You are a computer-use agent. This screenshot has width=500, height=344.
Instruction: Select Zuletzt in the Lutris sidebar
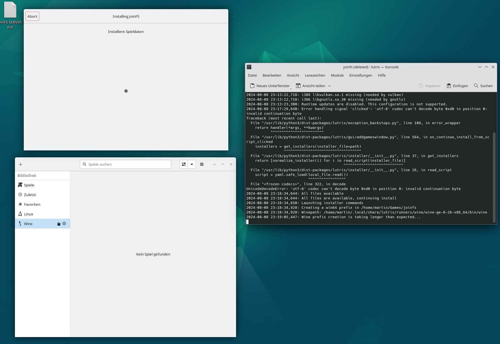(x=43, y=195)
